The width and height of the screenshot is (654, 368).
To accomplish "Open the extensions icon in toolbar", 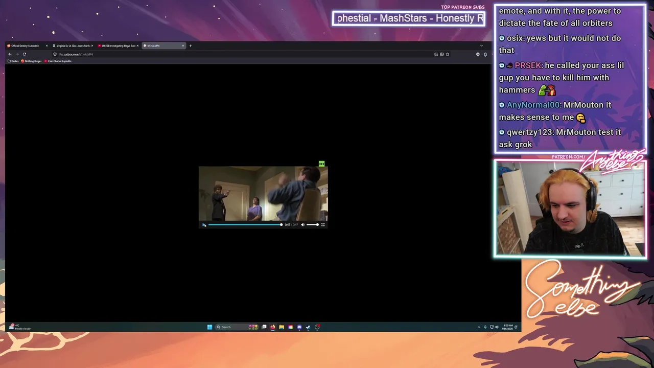I will pyautogui.click(x=485, y=54).
